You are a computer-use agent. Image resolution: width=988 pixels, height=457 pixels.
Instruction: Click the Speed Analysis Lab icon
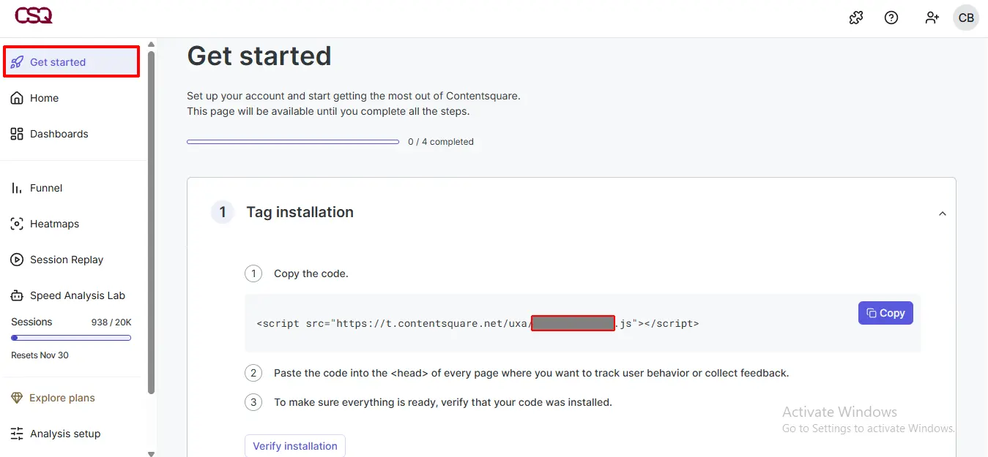point(17,295)
